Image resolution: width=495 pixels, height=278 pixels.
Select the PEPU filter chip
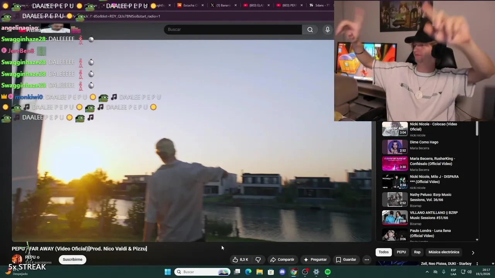coord(401,252)
